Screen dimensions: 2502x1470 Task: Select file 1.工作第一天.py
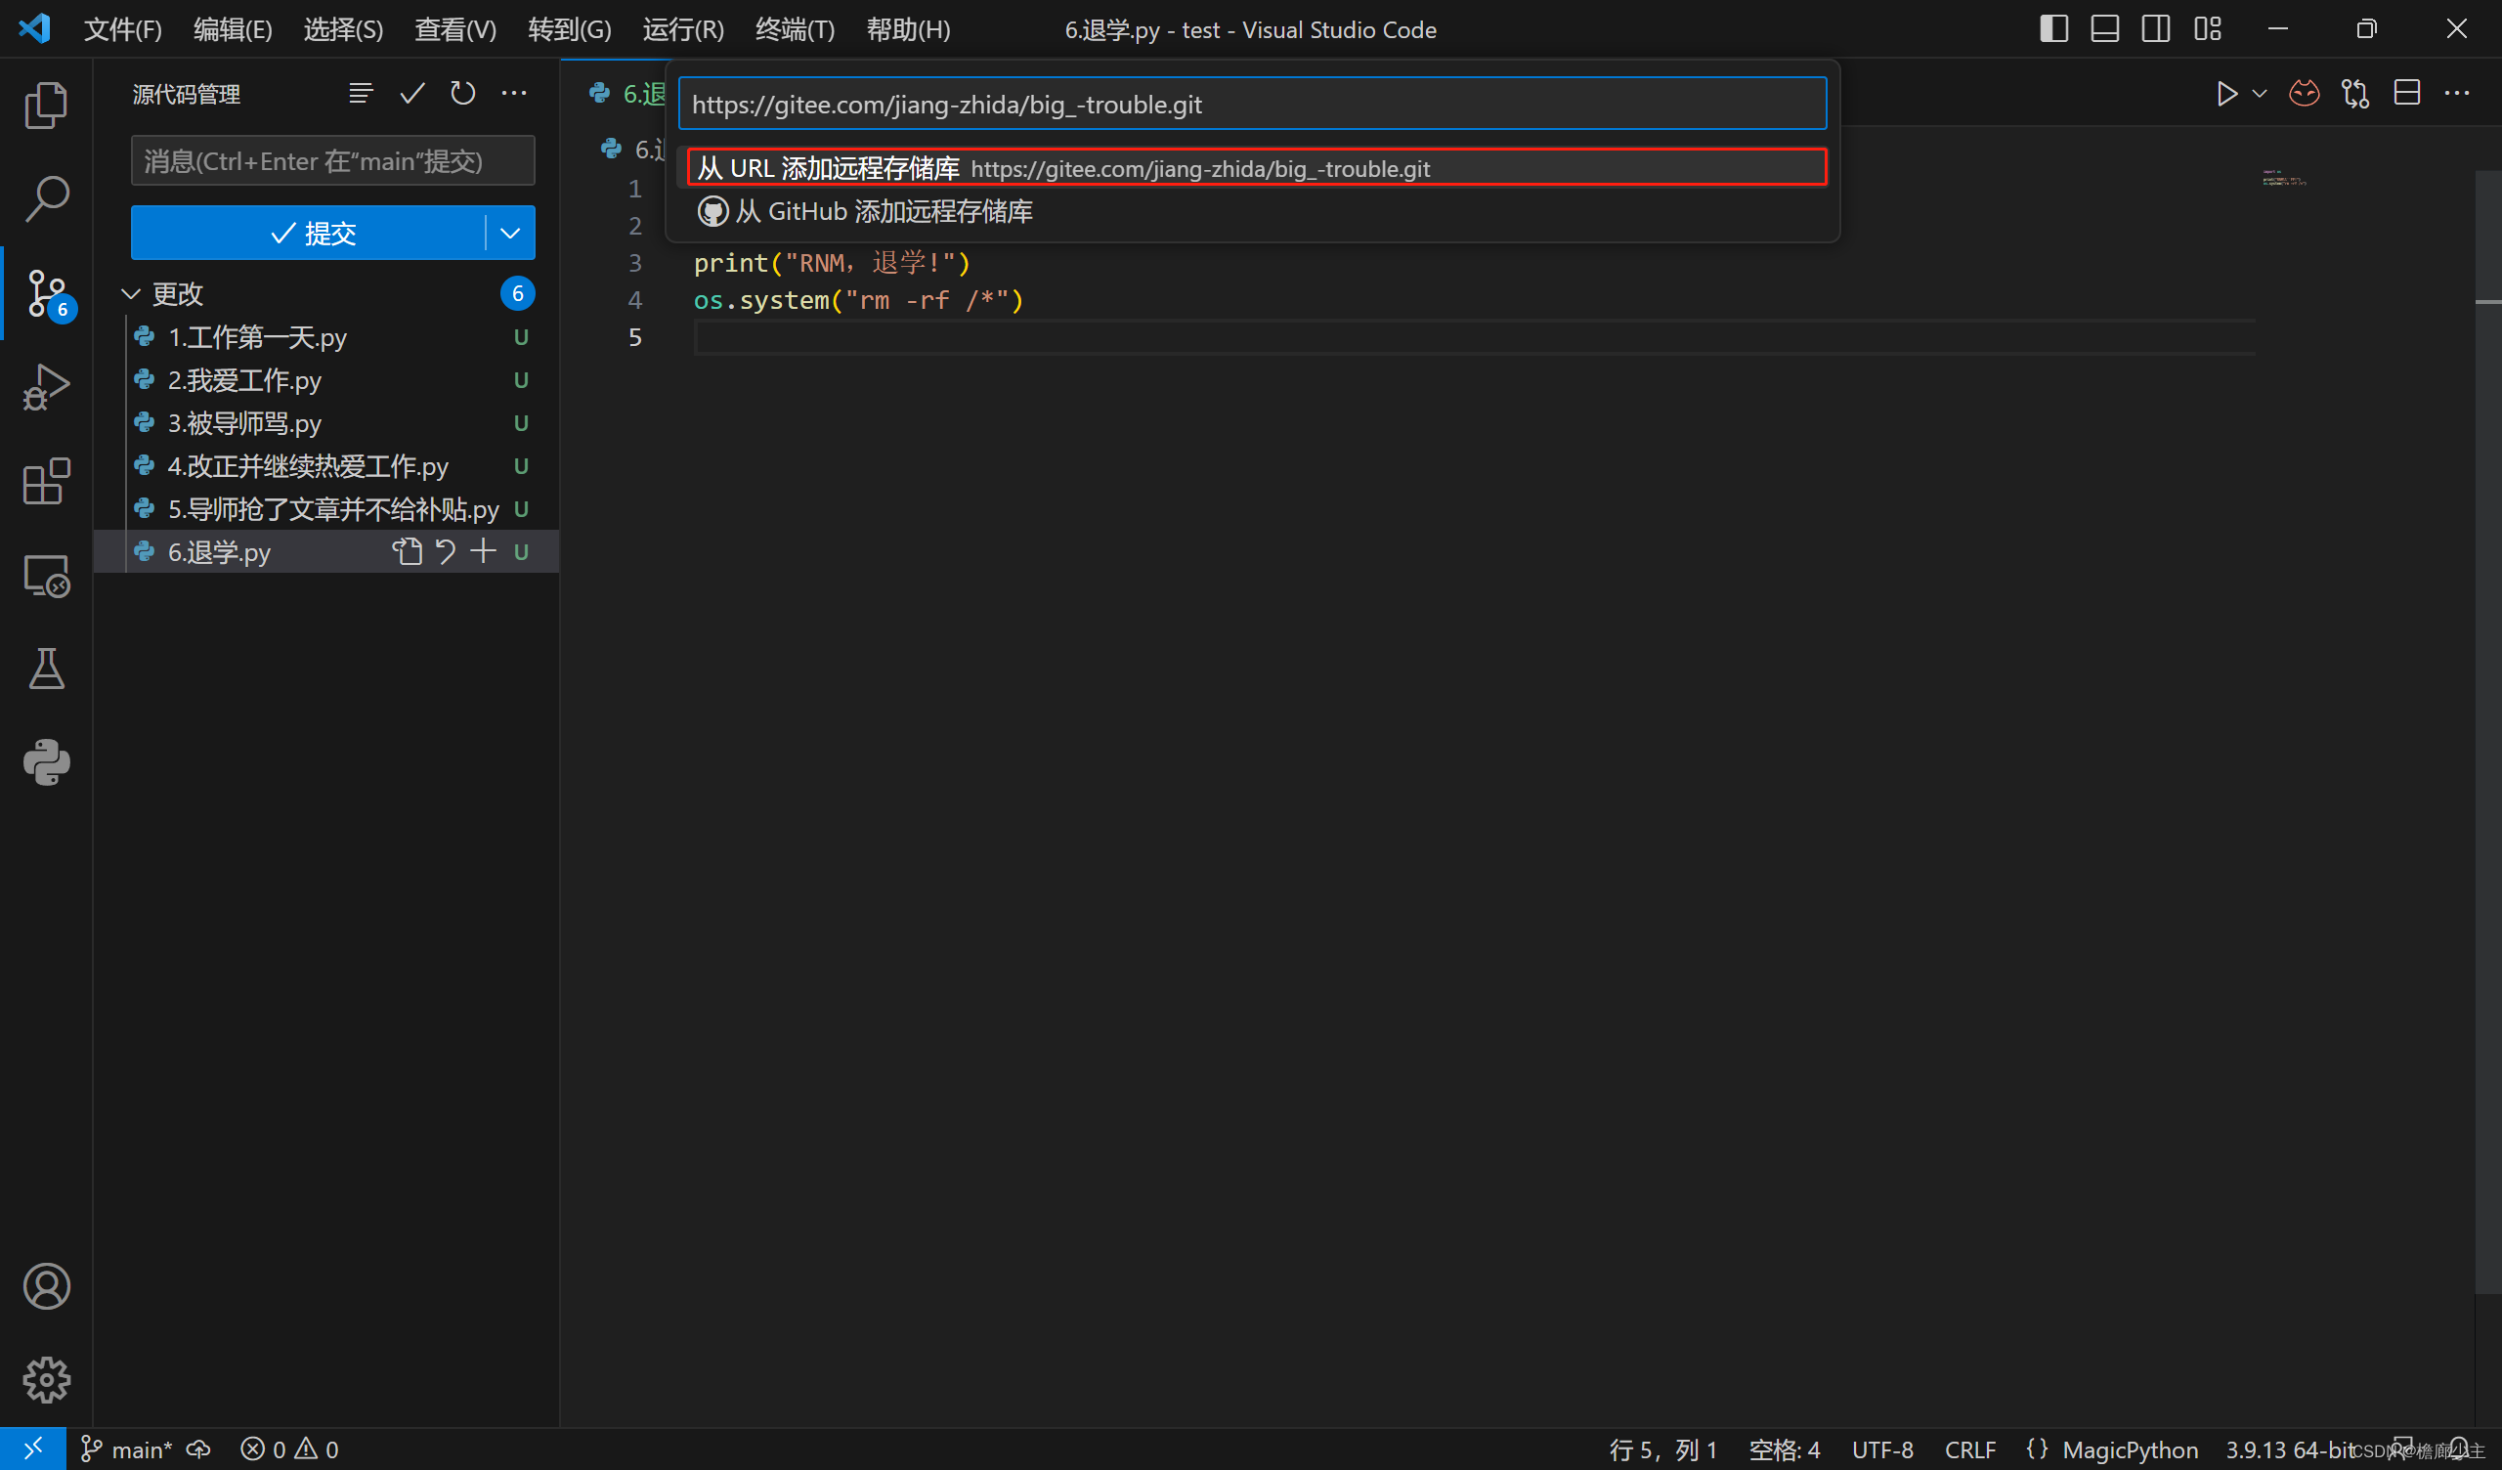325,336
